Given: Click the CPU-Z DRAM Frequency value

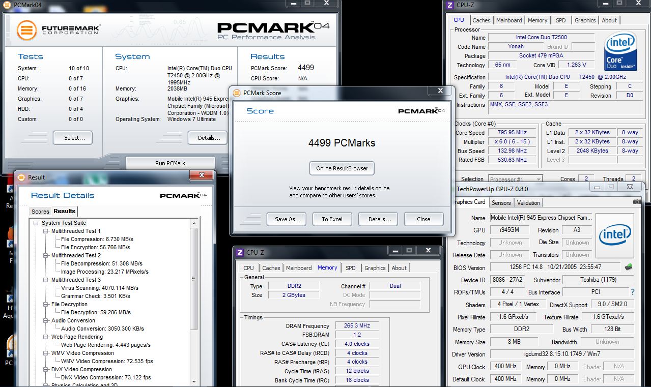Looking at the screenshot, I should click(357, 326).
